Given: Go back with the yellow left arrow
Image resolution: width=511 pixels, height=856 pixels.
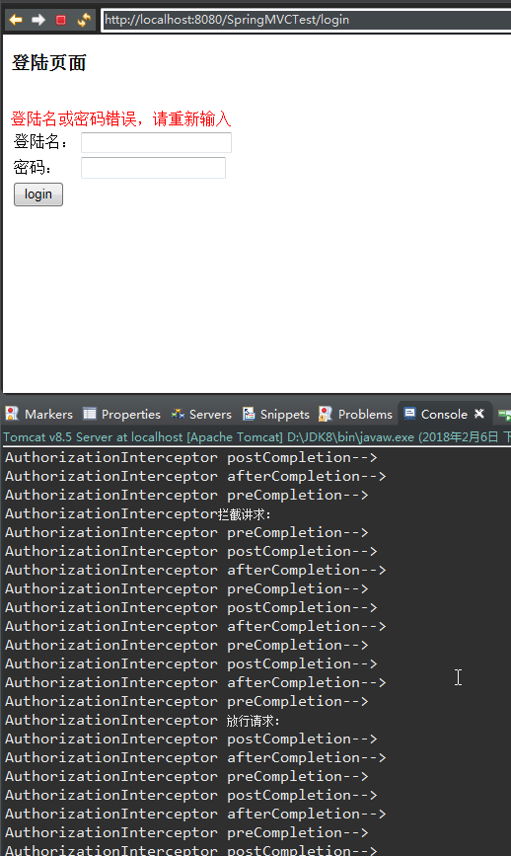Looking at the screenshot, I should pos(16,20).
